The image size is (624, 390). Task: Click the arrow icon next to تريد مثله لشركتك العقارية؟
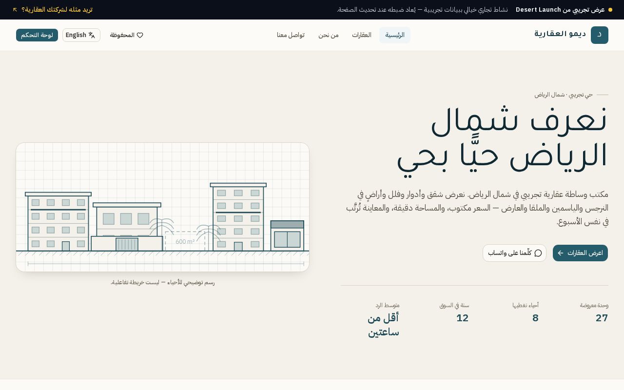click(x=15, y=10)
